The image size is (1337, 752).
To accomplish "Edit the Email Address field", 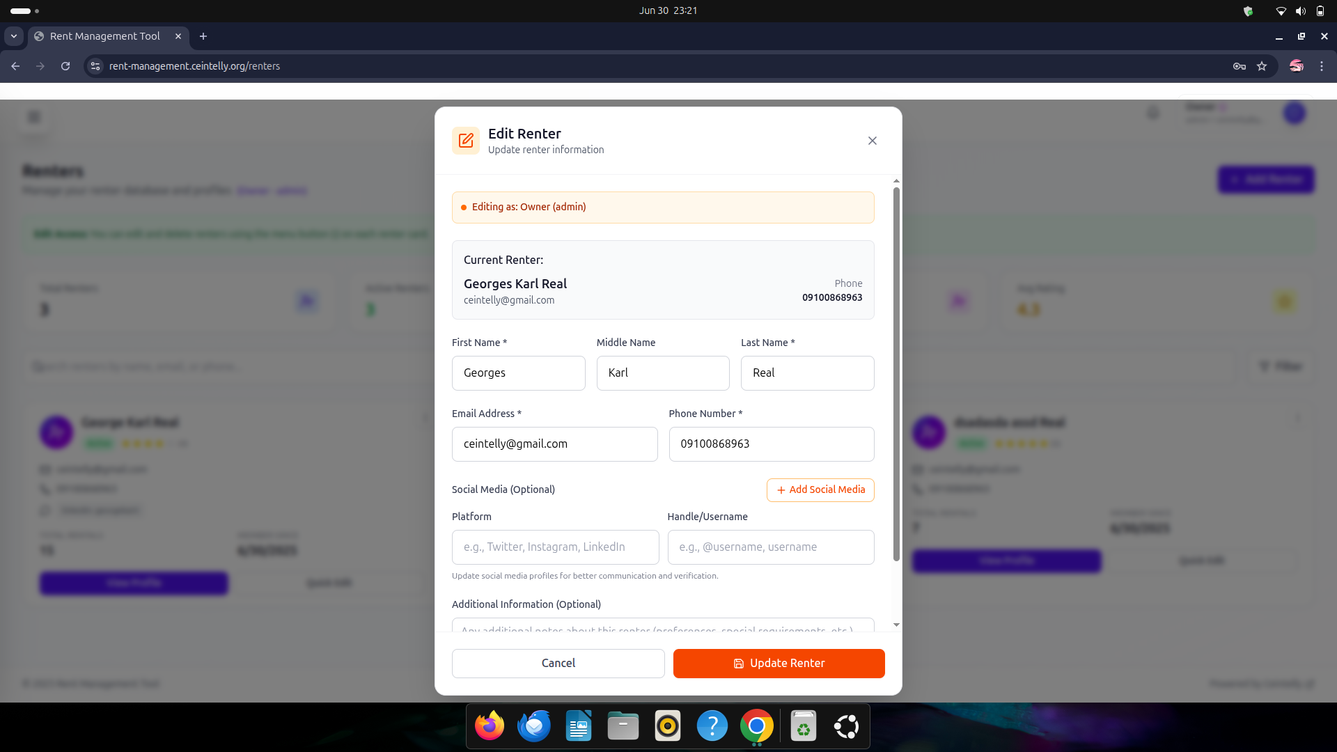I will coord(554,444).
